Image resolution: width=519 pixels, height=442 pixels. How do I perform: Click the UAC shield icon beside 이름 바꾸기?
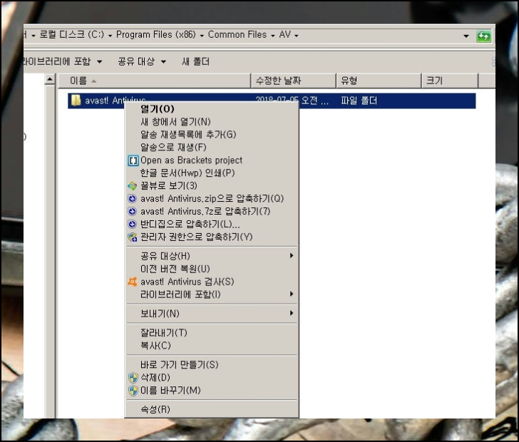tap(133, 391)
